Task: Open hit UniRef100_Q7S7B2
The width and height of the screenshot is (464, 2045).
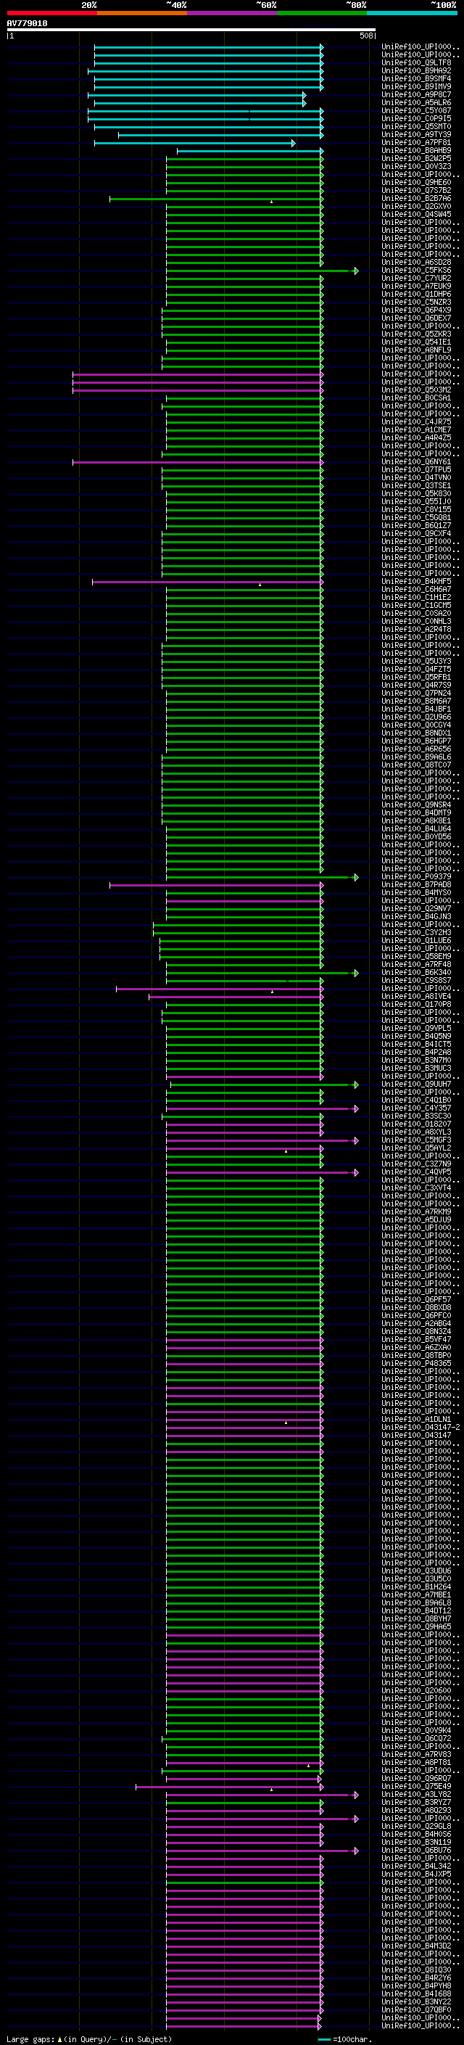Action: [416, 191]
